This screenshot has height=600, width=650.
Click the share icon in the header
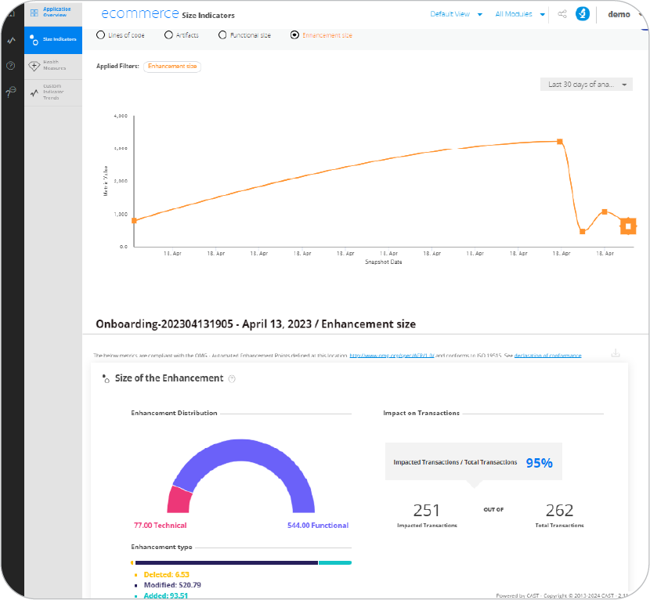point(561,13)
